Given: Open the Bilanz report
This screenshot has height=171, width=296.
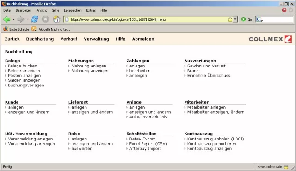Looking at the screenshot, I should (193, 71).
